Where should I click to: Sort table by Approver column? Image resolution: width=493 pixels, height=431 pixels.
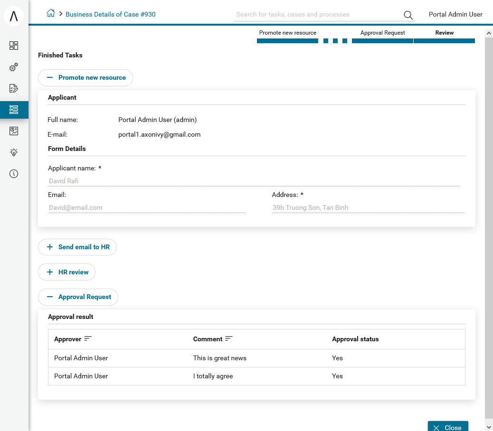88,338
